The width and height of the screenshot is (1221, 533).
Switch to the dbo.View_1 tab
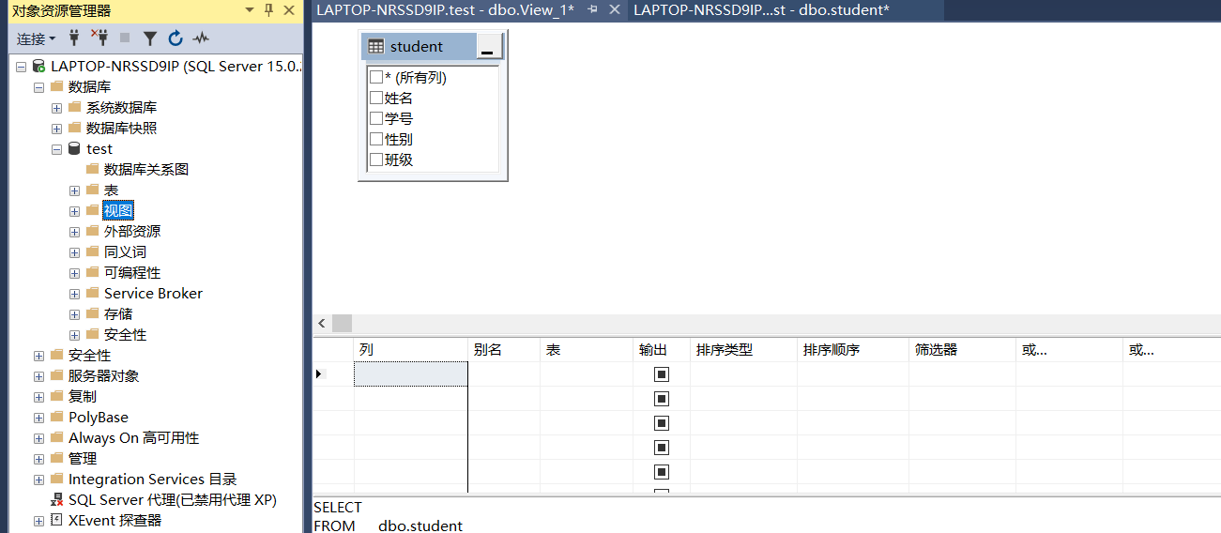click(x=446, y=9)
